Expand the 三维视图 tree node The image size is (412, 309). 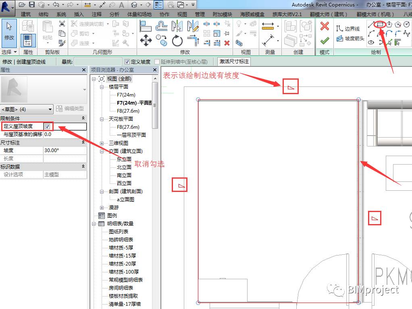point(102,143)
